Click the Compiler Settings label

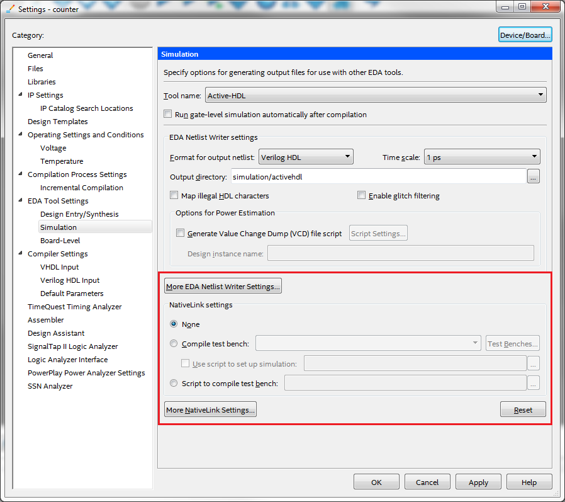click(x=58, y=254)
